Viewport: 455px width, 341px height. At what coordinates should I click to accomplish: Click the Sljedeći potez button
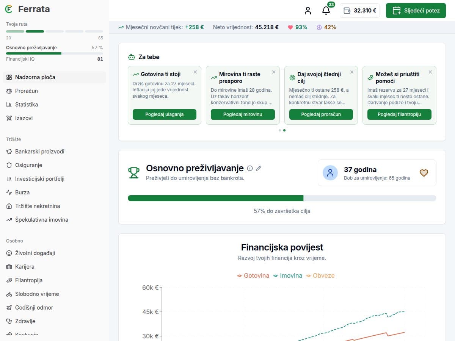pos(416,11)
